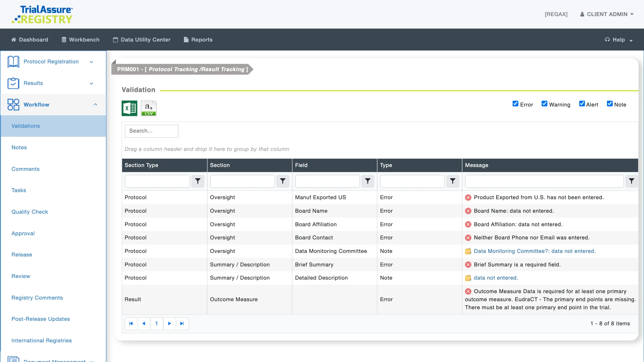This screenshot has height=362, width=644.
Task: Open the Field column filter menu
Action: tap(368, 181)
